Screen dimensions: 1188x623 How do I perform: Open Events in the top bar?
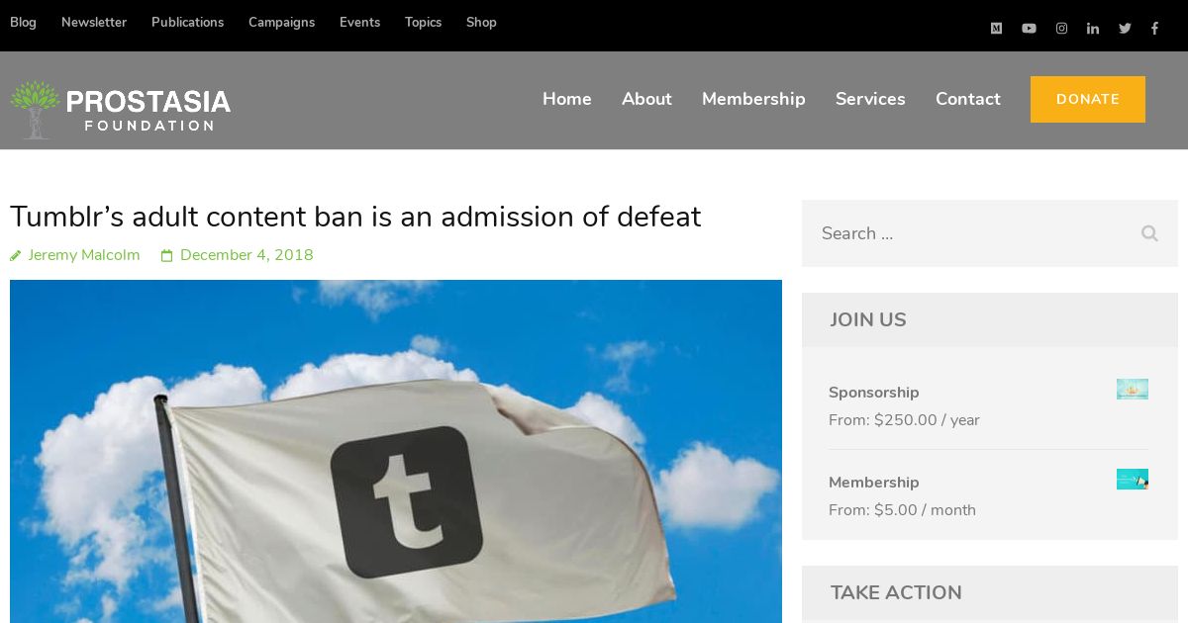coord(359,23)
